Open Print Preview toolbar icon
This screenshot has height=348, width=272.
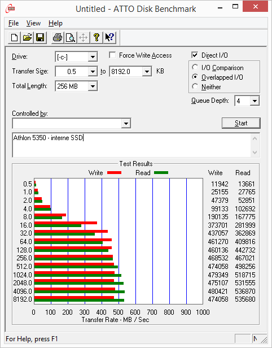click(71, 37)
